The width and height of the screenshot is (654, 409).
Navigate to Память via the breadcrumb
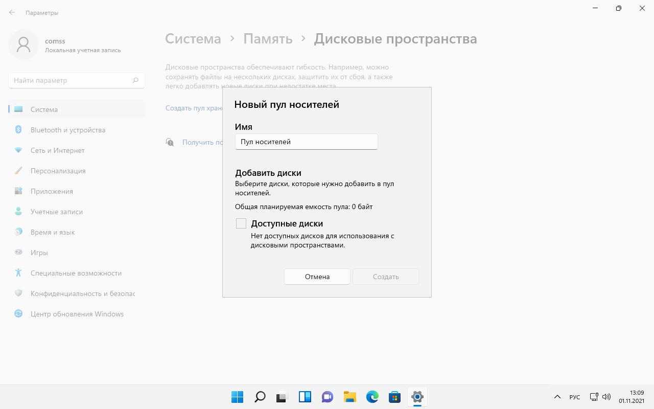(268, 38)
